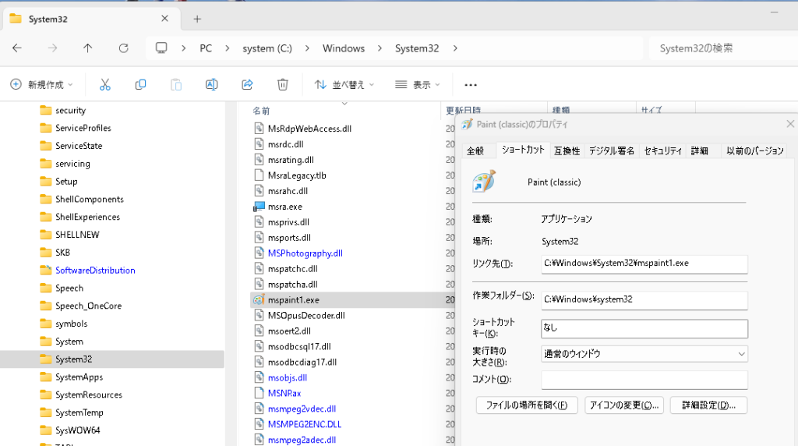Open the 新規作成 dropdown menu

point(42,84)
